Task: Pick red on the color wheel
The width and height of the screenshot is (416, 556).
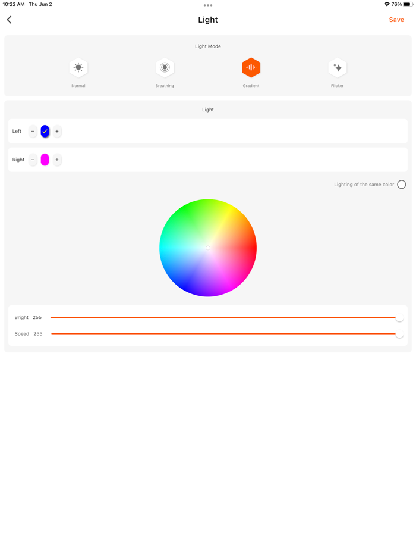Action: 251,248
